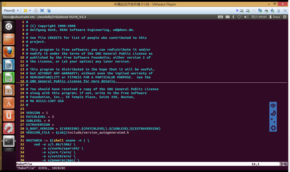This screenshot has width=290, height=172.
Task: Open the Ubuntu volume indicator menu
Action: point(246,17)
